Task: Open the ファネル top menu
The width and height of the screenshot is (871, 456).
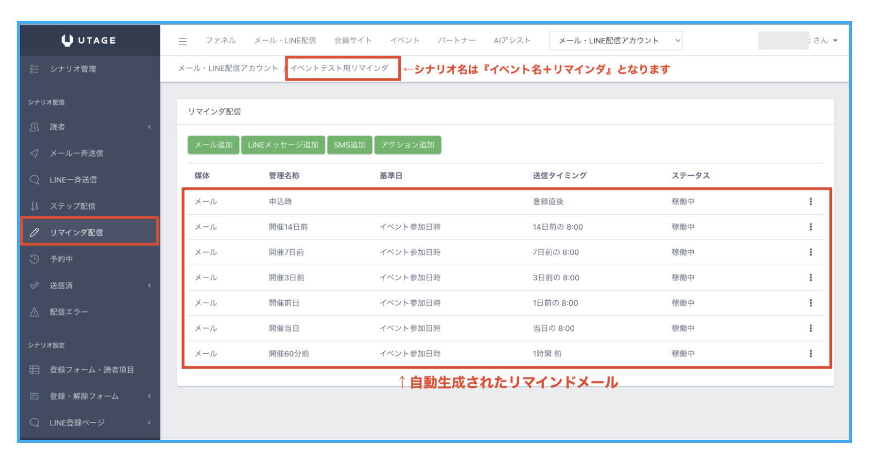Action: pyautogui.click(x=221, y=41)
